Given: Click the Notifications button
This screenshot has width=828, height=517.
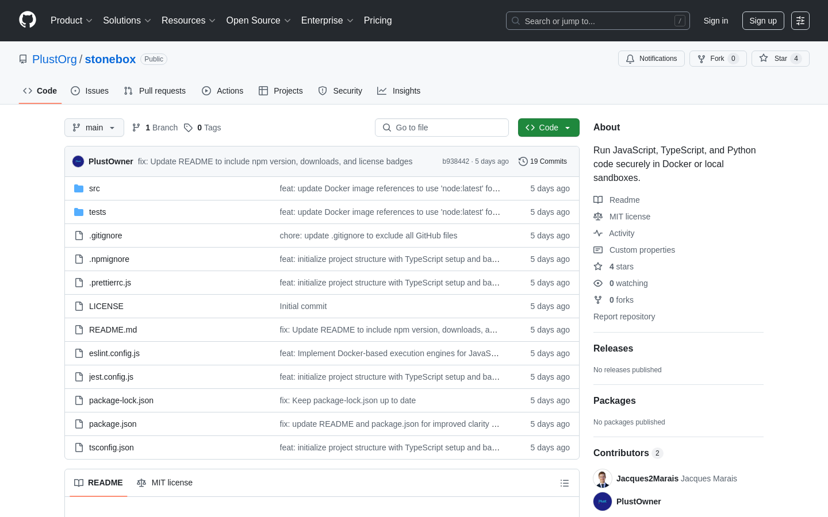Looking at the screenshot, I should [x=651, y=59].
